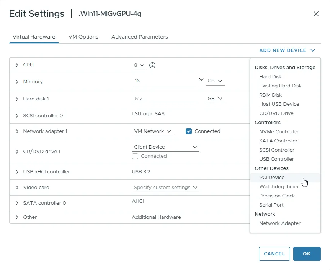Confirm changes with the OK button
Viewport: 330px width, 270px height.
click(307, 254)
